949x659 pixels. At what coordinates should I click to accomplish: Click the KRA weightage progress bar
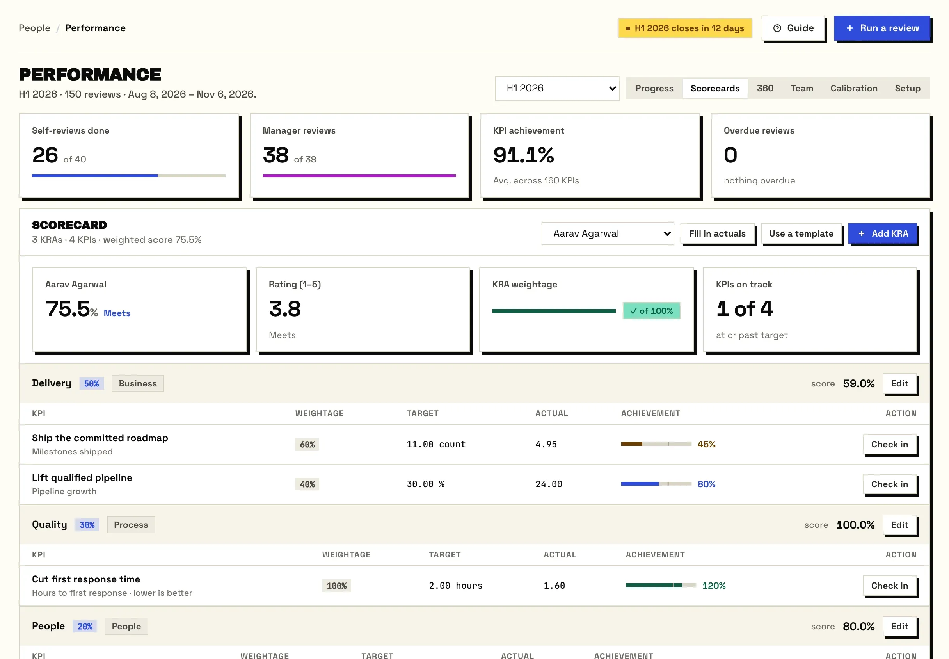point(554,311)
